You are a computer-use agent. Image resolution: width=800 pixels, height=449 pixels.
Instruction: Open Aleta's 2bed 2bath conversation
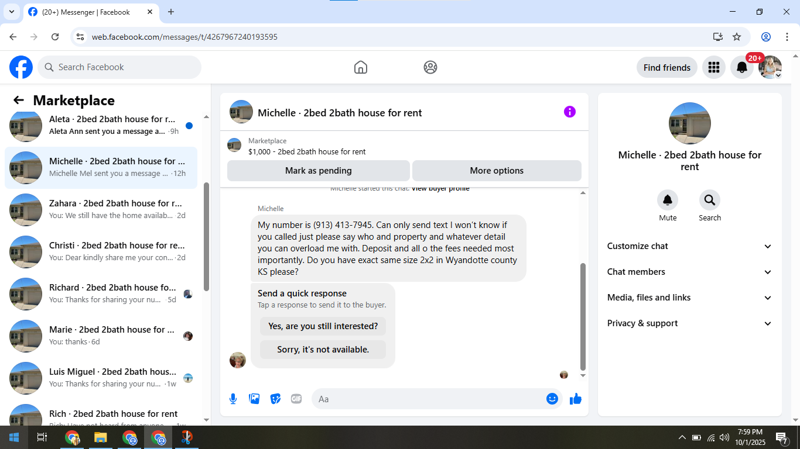pyautogui.click(x=101, y=126)
